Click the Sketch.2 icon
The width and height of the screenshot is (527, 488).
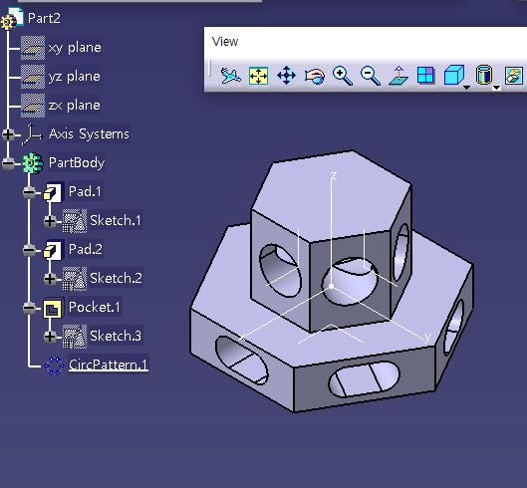(75, 279)
